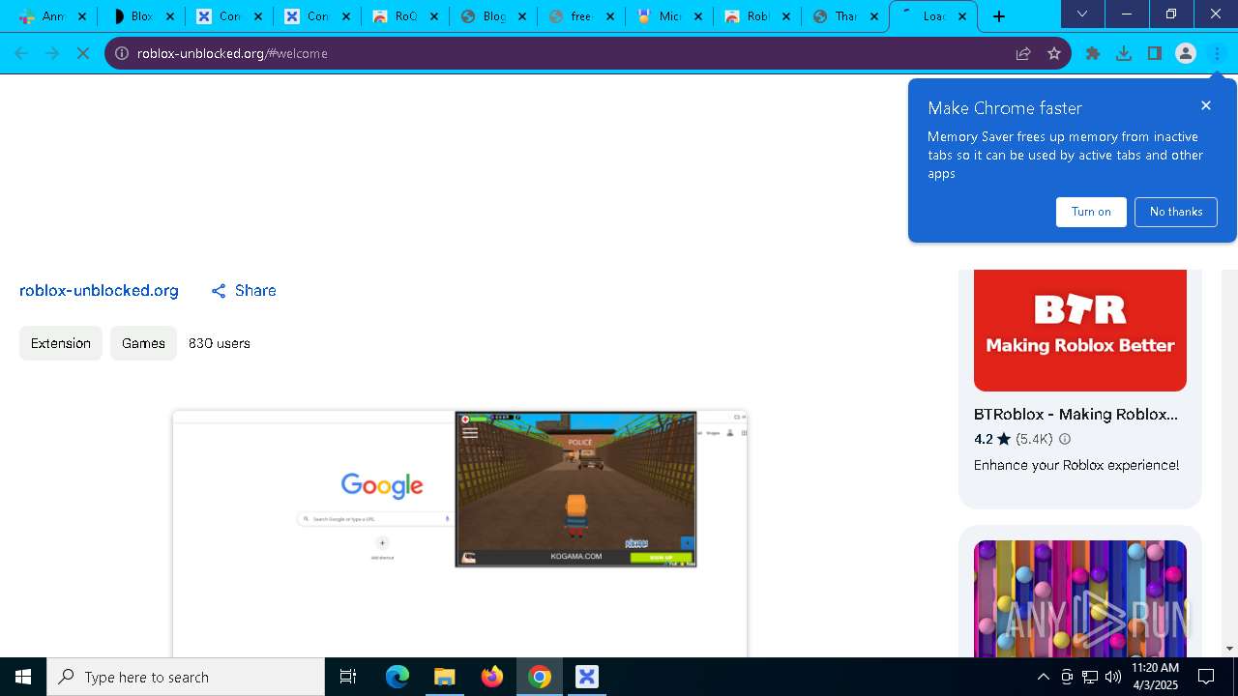Image resolution: width=1238 pixels, height=696 pixels.
Task: Open Windows Start menu
Action: click(x=23, y=677)
